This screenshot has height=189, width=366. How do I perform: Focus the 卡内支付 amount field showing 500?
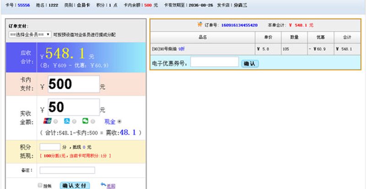(x=74, y=84)
